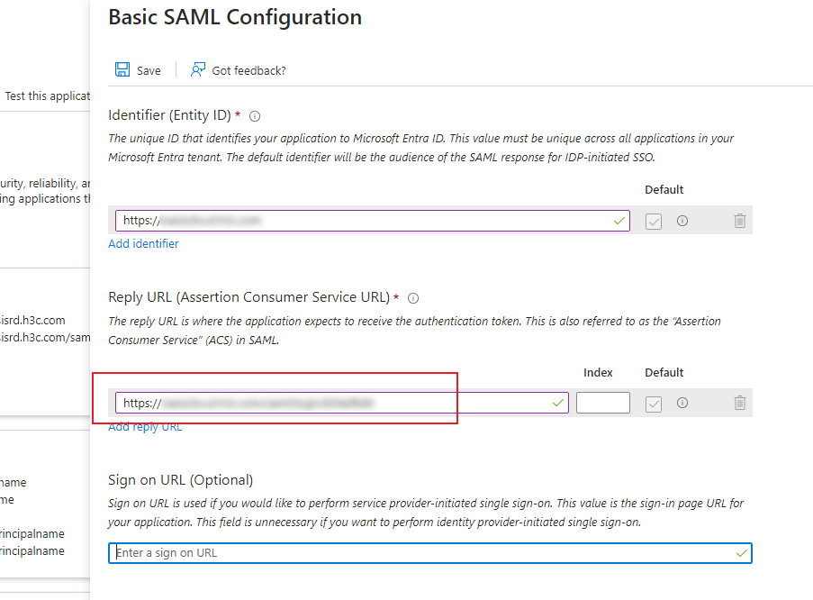Focus the Identifier (Entity ID) URL field

pos(372,221)
